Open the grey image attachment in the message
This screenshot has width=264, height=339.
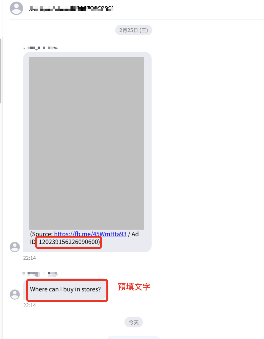pyautogui.click(x=86, y=143)
